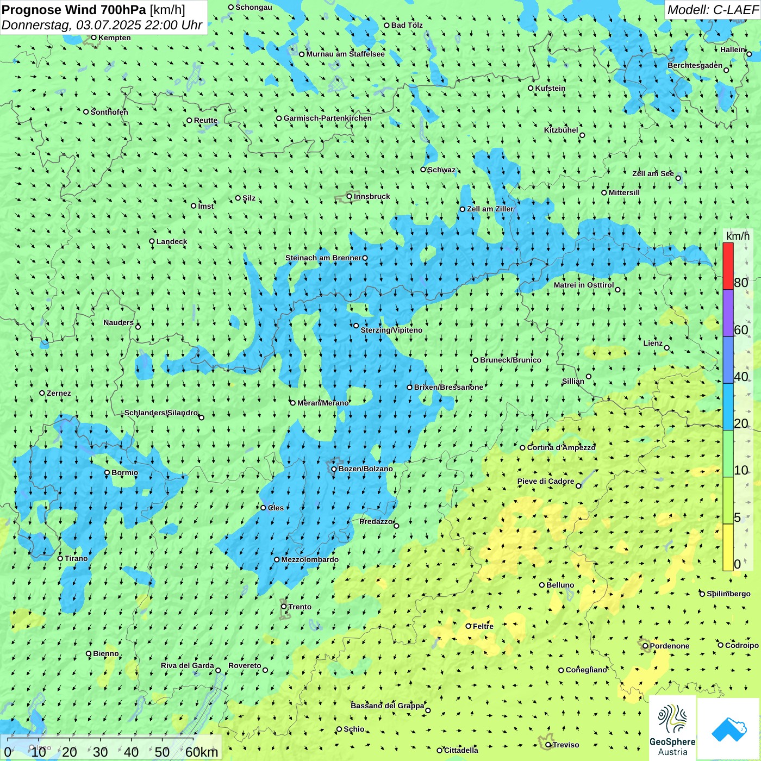The image size is (761, 761).
Task: Click the Kempten location marker
Action: point(93,38)
